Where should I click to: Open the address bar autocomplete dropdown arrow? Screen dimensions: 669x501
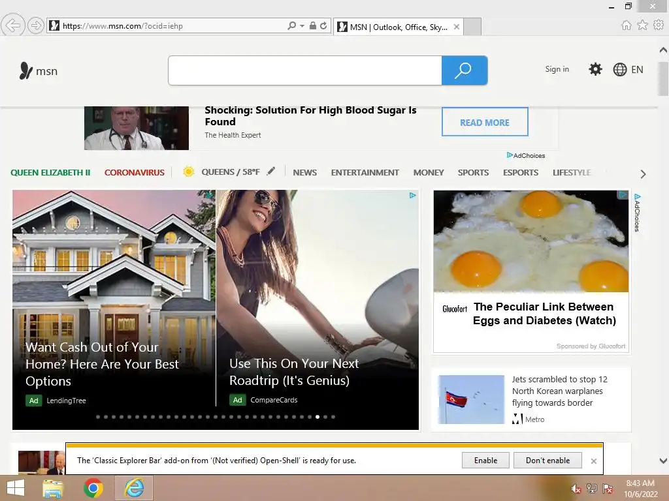point(302,26)
